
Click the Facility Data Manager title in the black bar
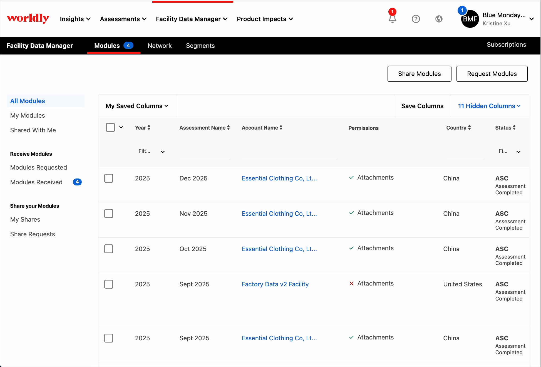(x=40, y=46)
